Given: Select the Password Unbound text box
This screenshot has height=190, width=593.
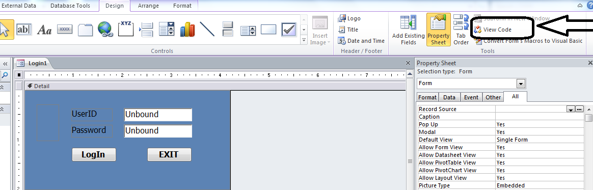Looking at the screenshot, I should (158, 131).
